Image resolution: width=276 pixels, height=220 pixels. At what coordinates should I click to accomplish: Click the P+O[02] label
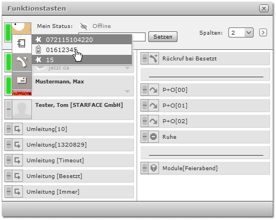tap(175, 121)
